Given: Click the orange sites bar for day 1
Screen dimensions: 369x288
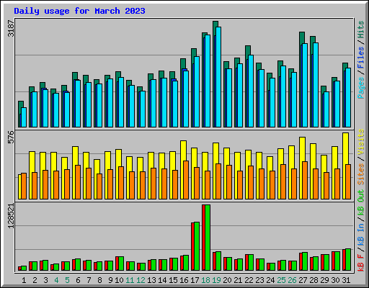Looking at the screenshot, I should 24,186.
